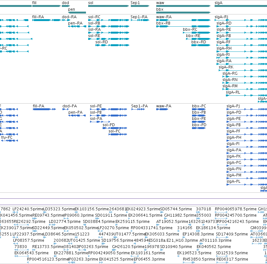Select protein sol-PD

click(115, 128)
